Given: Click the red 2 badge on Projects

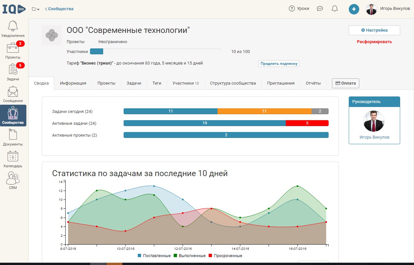Looking at the screenshot, I should [20, 43].
